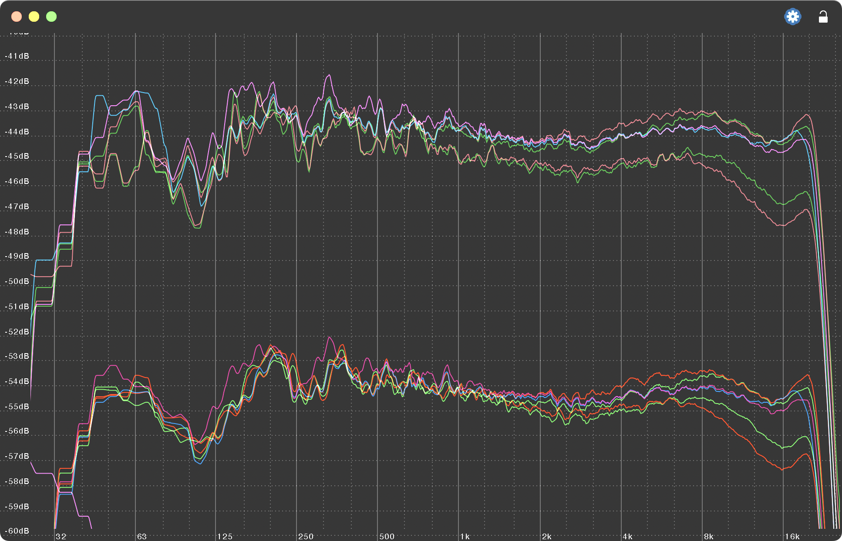Click the 2k frequency axis label

coord(547,536)
